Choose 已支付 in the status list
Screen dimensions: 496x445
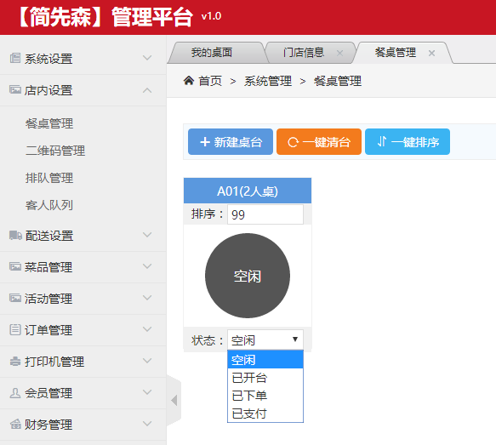[265, 414]
